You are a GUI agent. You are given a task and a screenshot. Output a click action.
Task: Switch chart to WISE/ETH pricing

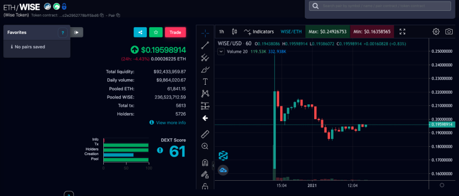click(x=291, y=32)
